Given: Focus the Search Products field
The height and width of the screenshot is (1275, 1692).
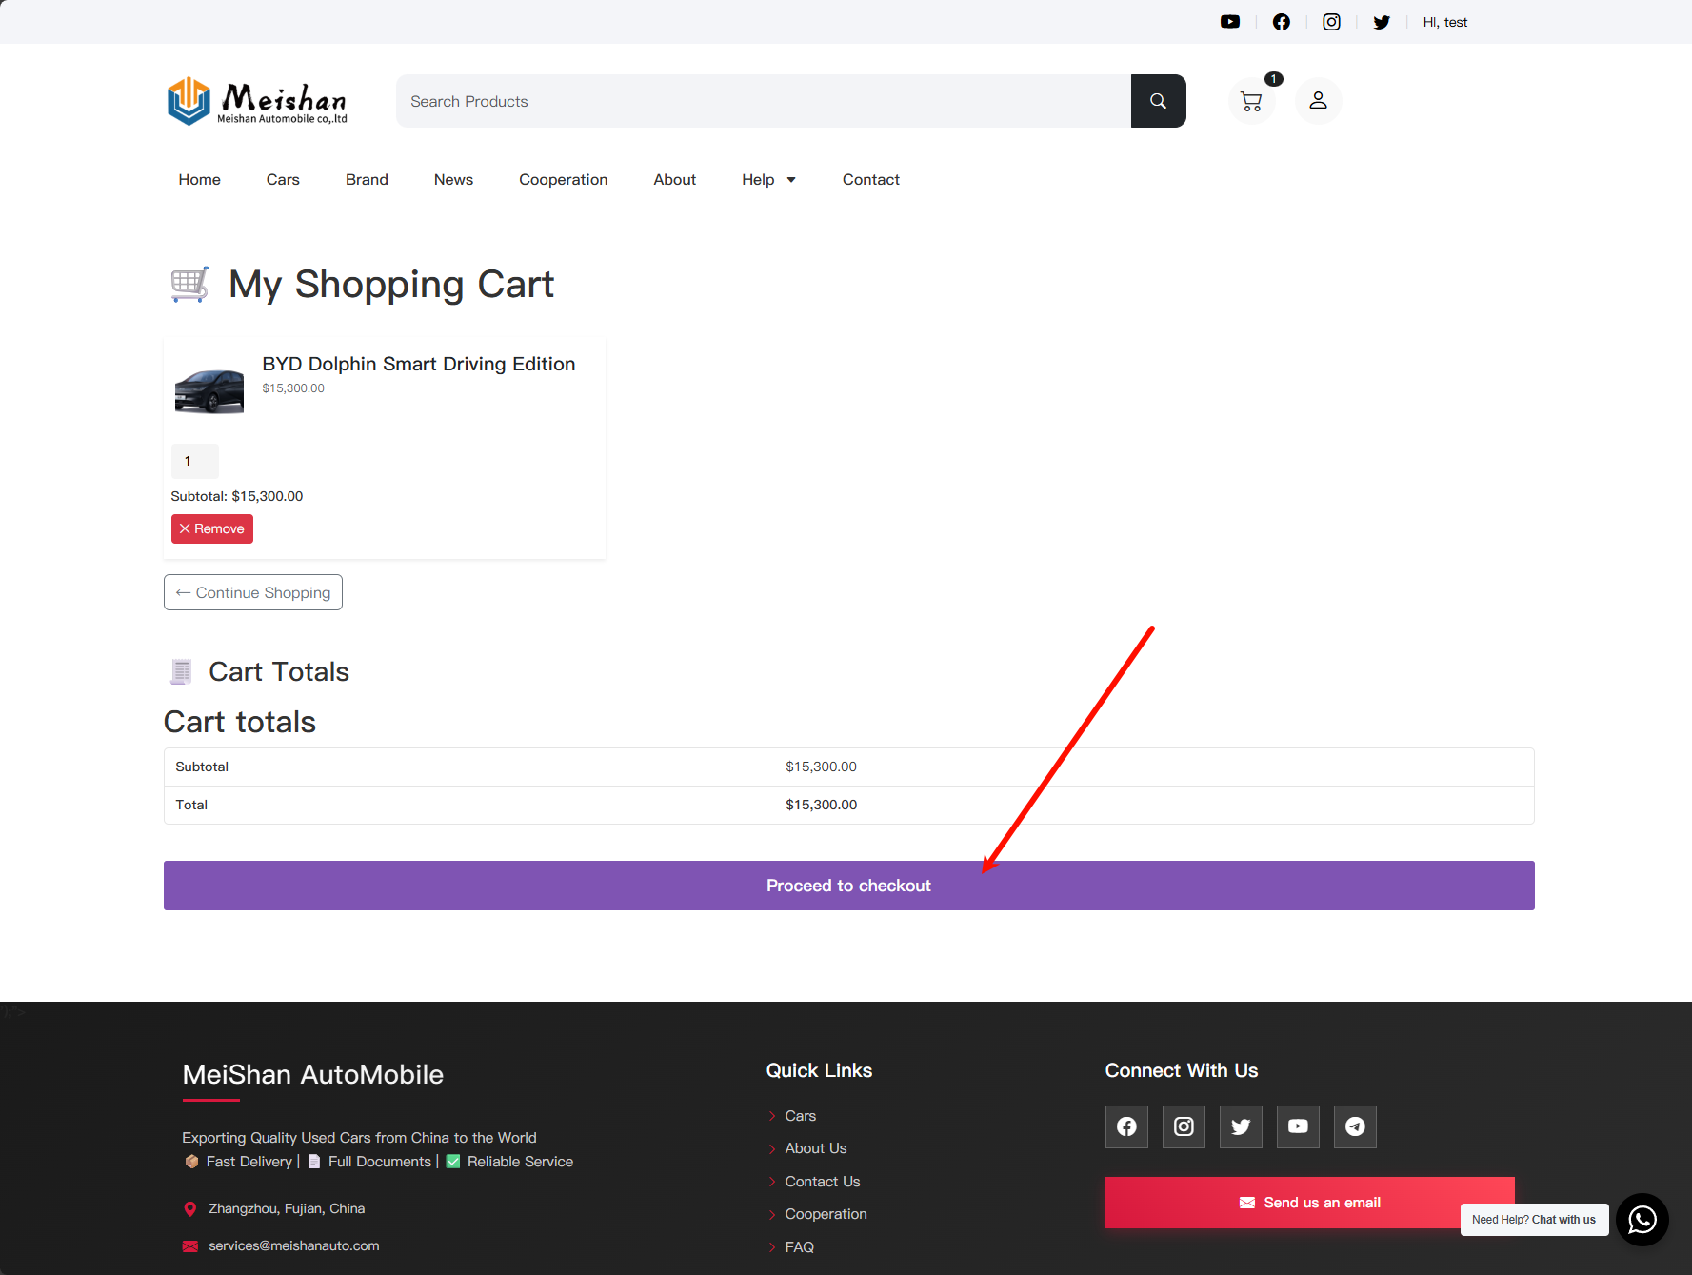Looking at the screenshot, I should click(x=764, y=101).
